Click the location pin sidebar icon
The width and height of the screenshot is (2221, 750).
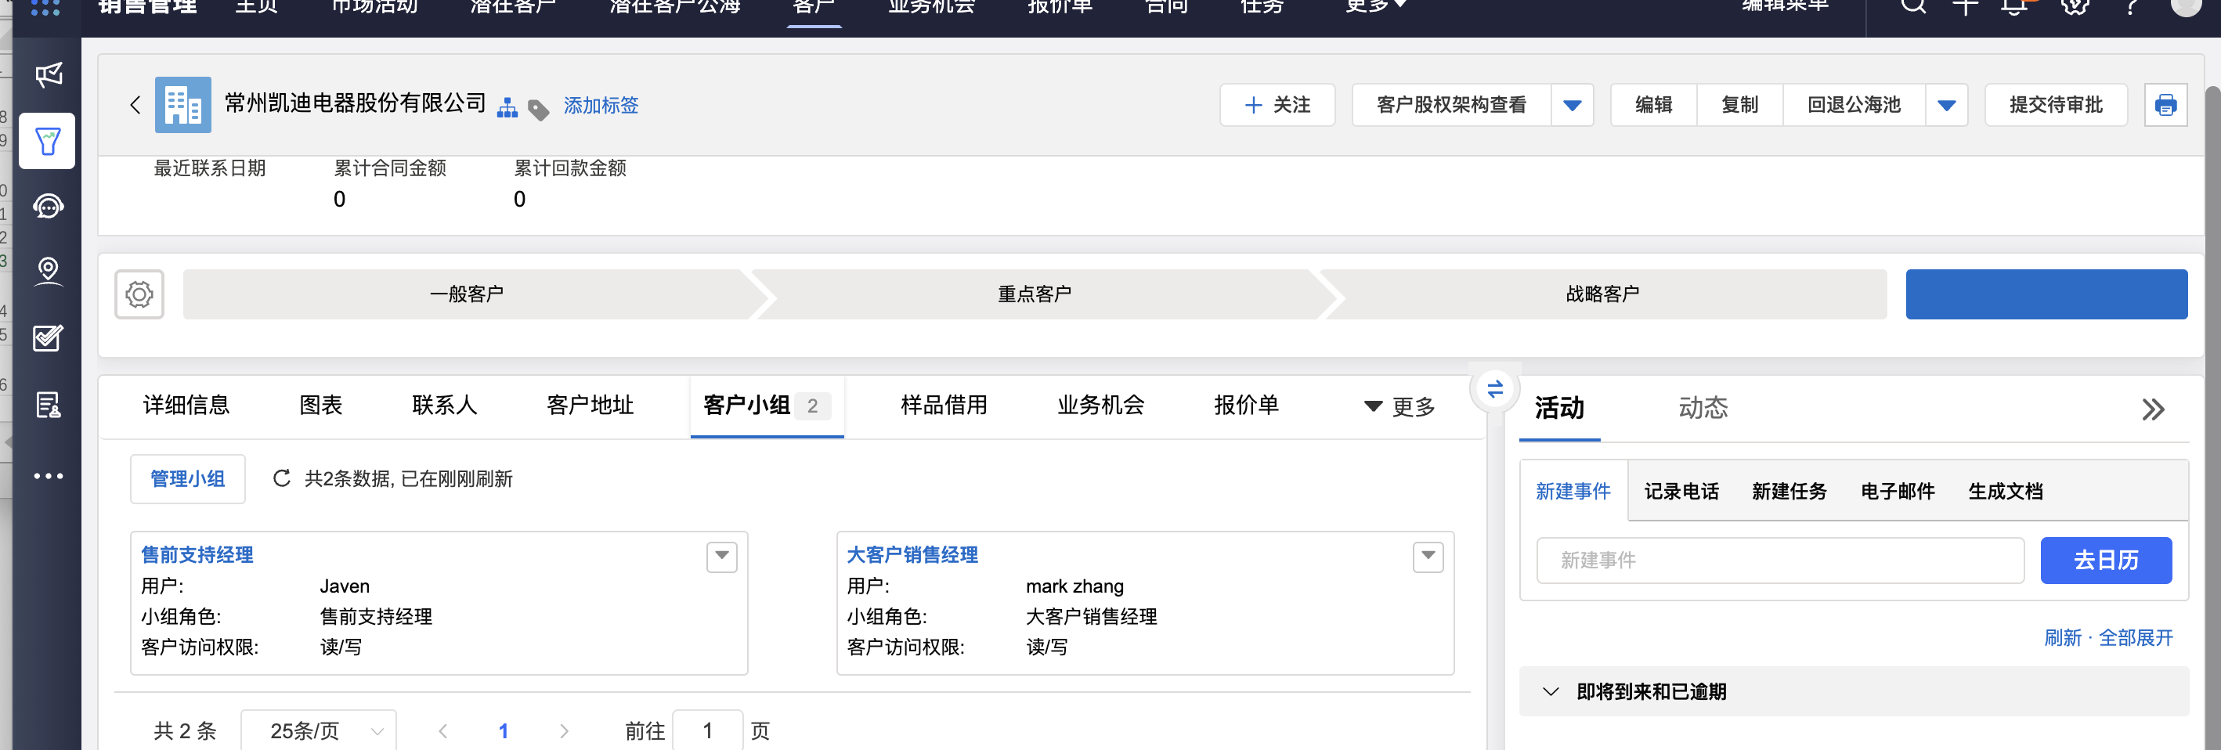click(49, 271)
